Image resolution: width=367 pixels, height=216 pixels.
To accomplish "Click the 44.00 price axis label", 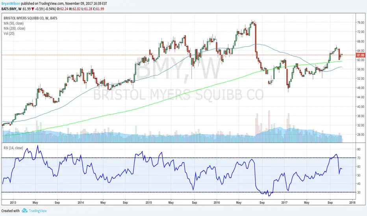I will point(361,97).
